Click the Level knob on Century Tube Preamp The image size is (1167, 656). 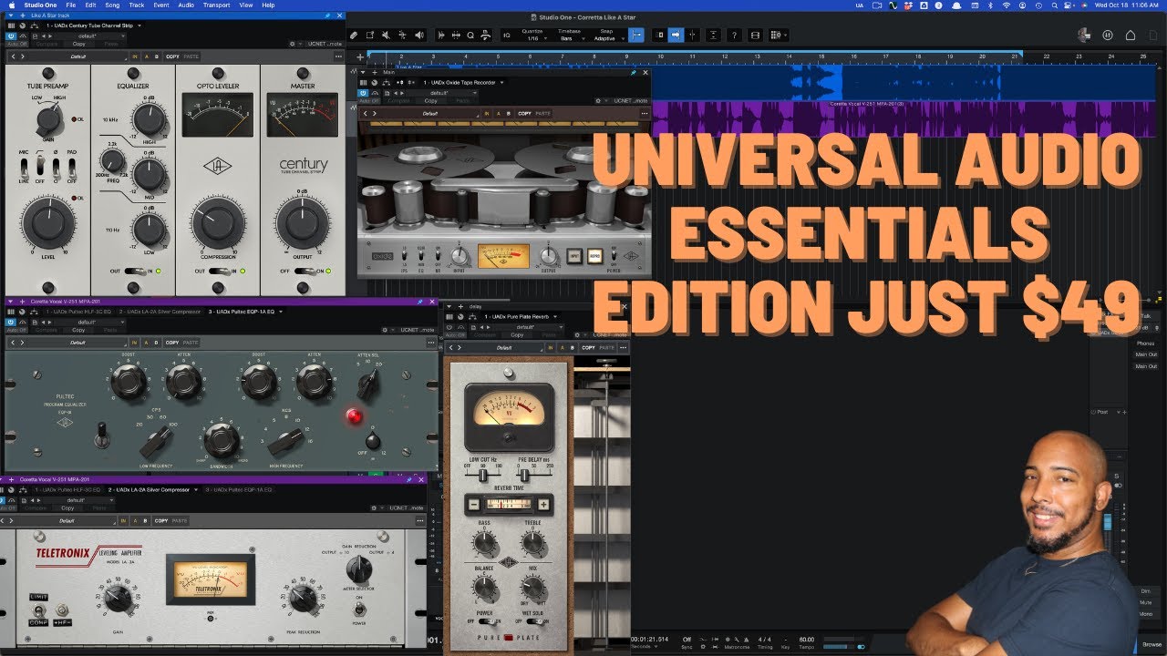(49, 221)
